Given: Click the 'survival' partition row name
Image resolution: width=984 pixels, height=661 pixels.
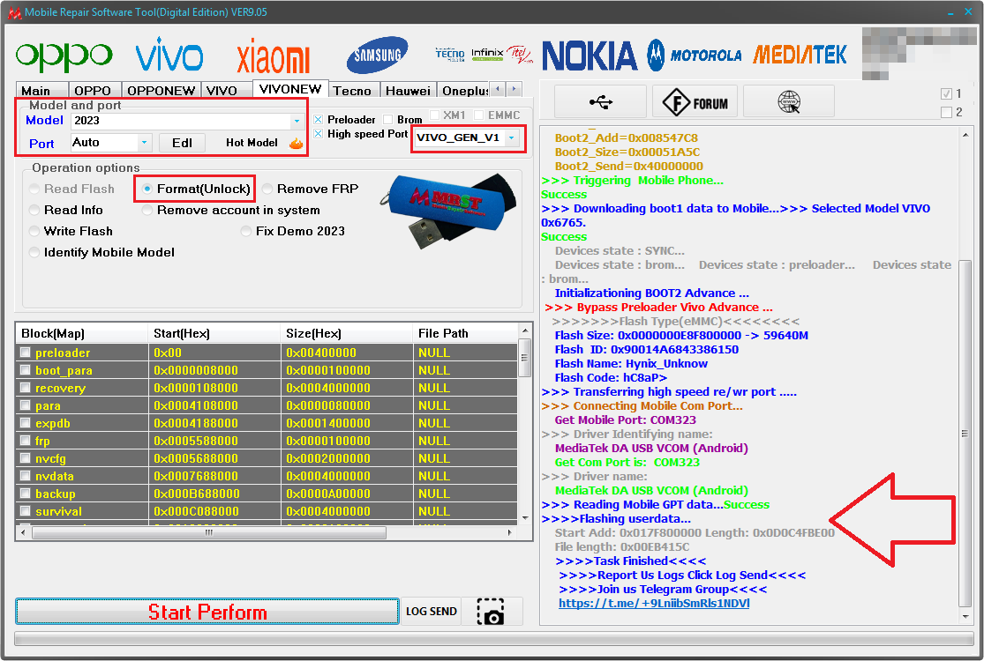Looking at the screenshot, I should tap(58, 511).
